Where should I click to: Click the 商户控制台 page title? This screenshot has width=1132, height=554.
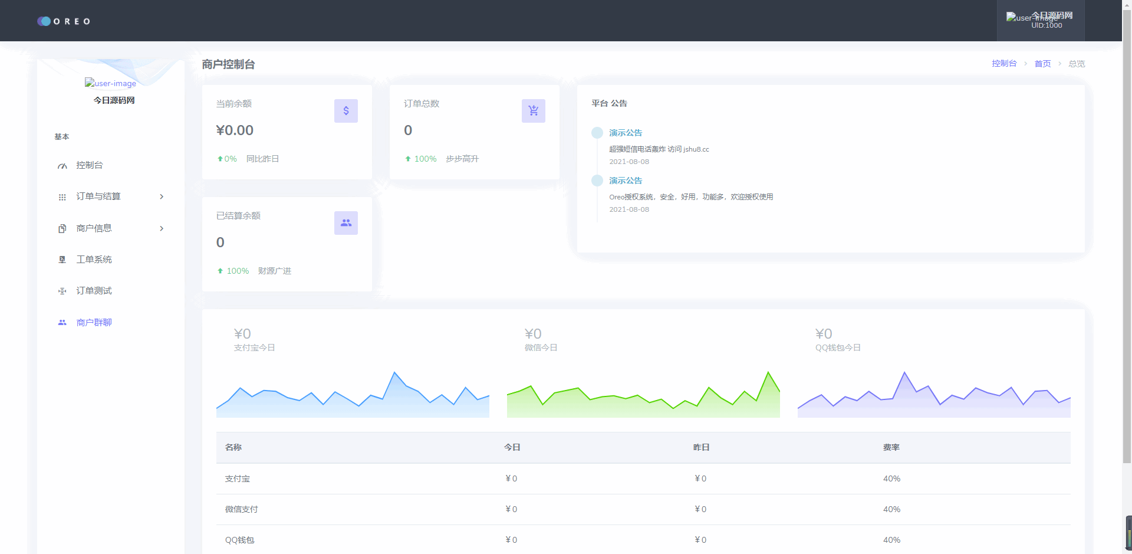tap(228, 64)
